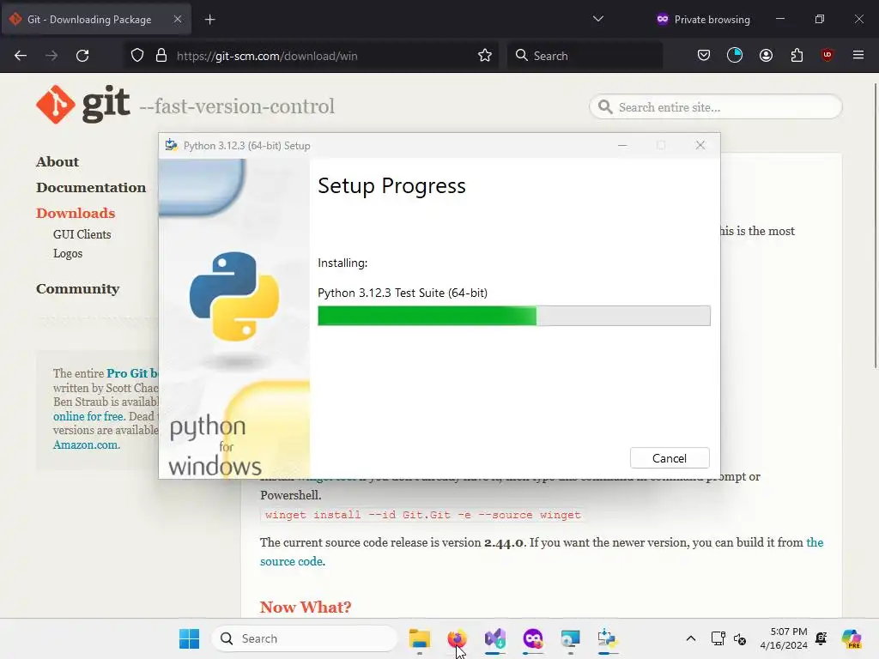This screenshot has width=879, height=659.
Task: Open Visual Studio Installer from taskbar
Action: point(495,638)
